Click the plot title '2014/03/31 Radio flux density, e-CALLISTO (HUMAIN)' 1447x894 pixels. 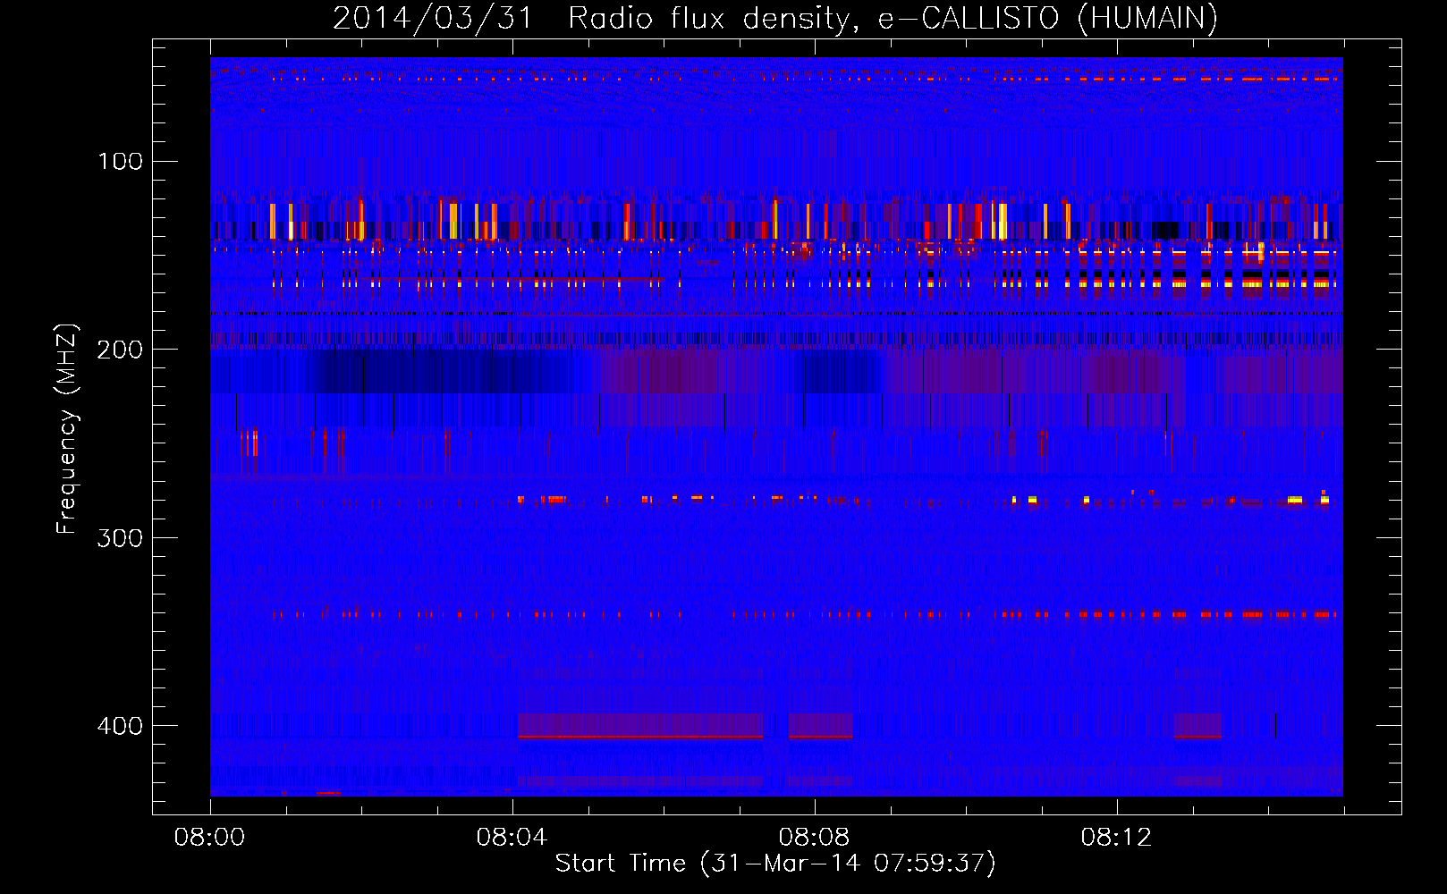pos(775,18)
